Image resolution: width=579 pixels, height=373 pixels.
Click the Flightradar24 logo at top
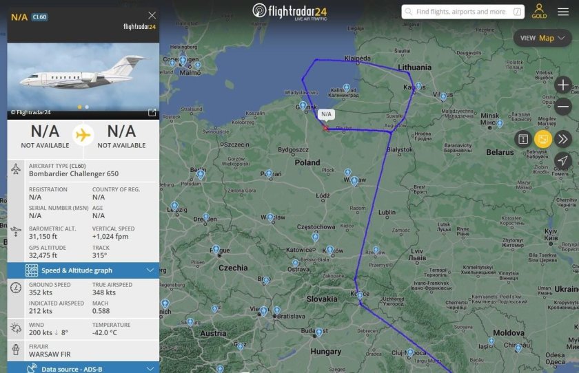tap(289, 11)
